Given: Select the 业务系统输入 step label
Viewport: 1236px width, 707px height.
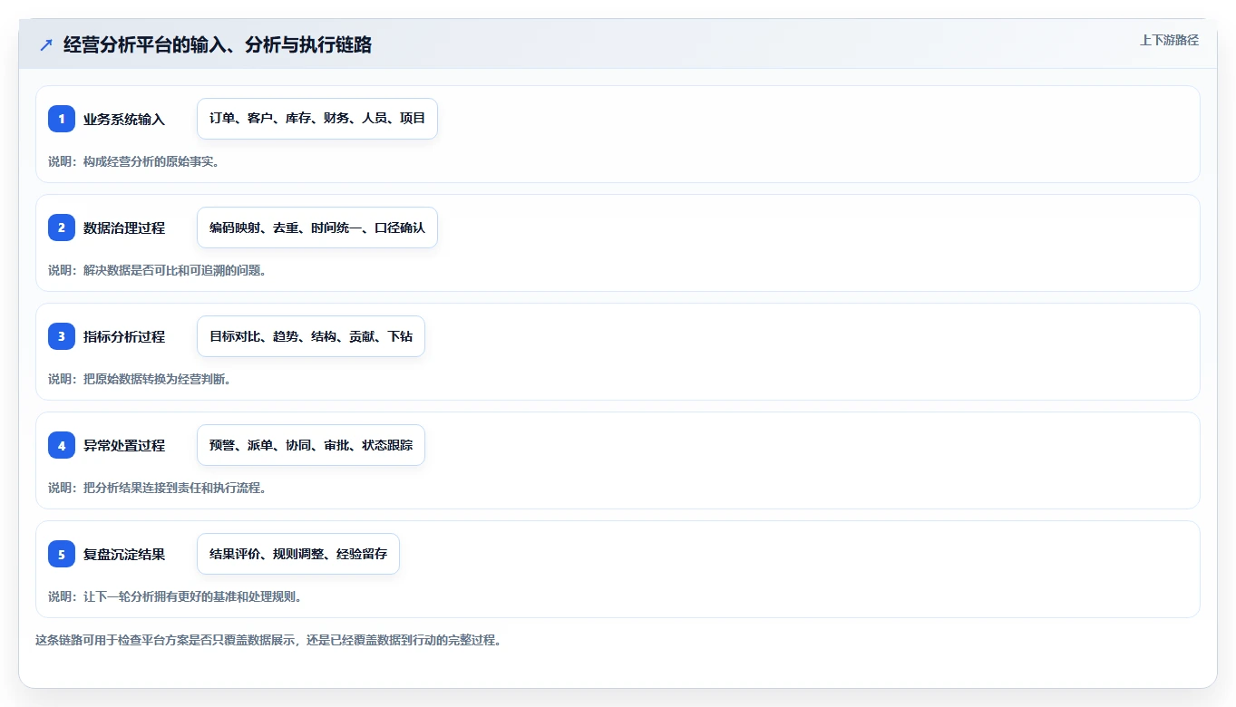Looking at the screenshot, I should pyautogui.click(x=124, y=119).
